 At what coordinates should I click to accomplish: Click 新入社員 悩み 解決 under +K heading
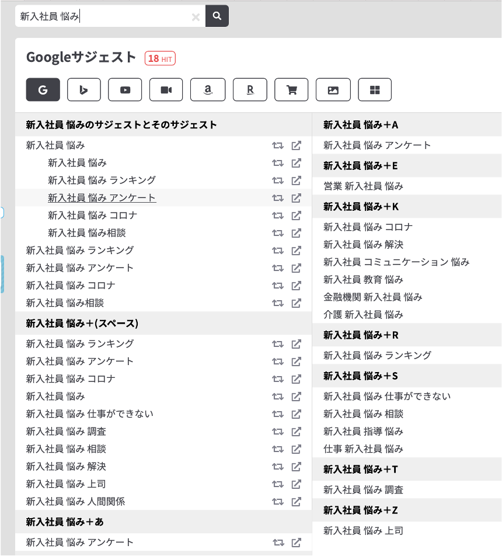coord(364,245)
